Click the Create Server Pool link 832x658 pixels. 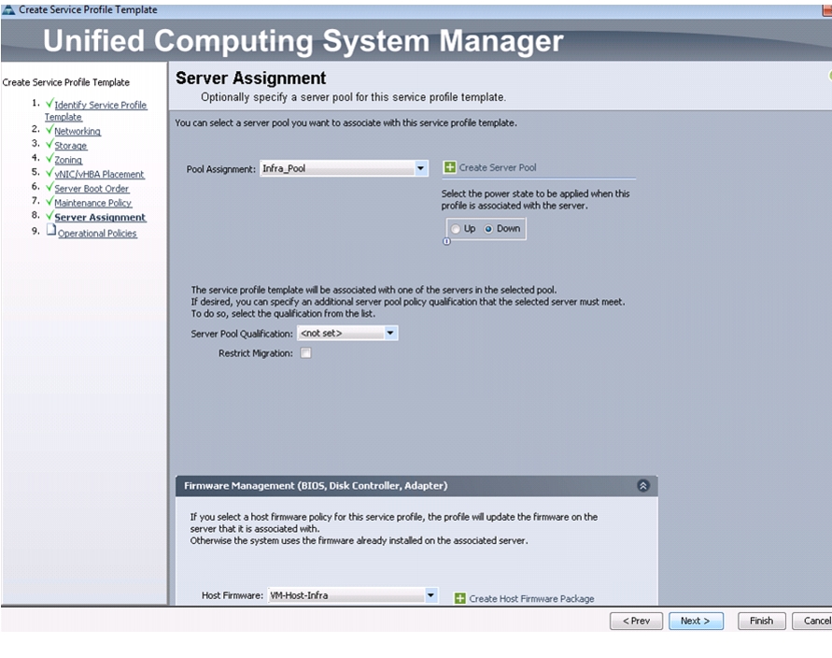[x=498, y=167]
